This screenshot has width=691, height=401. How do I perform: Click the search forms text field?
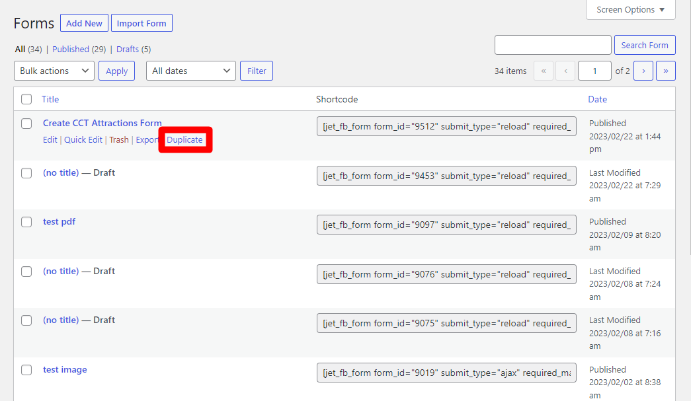coord(553,45)
